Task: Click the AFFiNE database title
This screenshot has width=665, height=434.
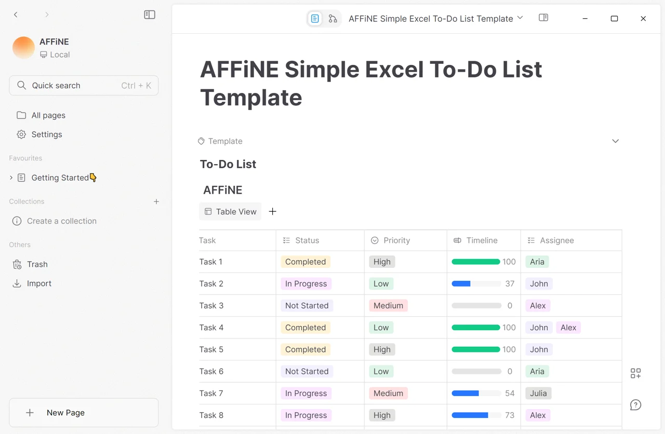Action: [x=223, y=190]
